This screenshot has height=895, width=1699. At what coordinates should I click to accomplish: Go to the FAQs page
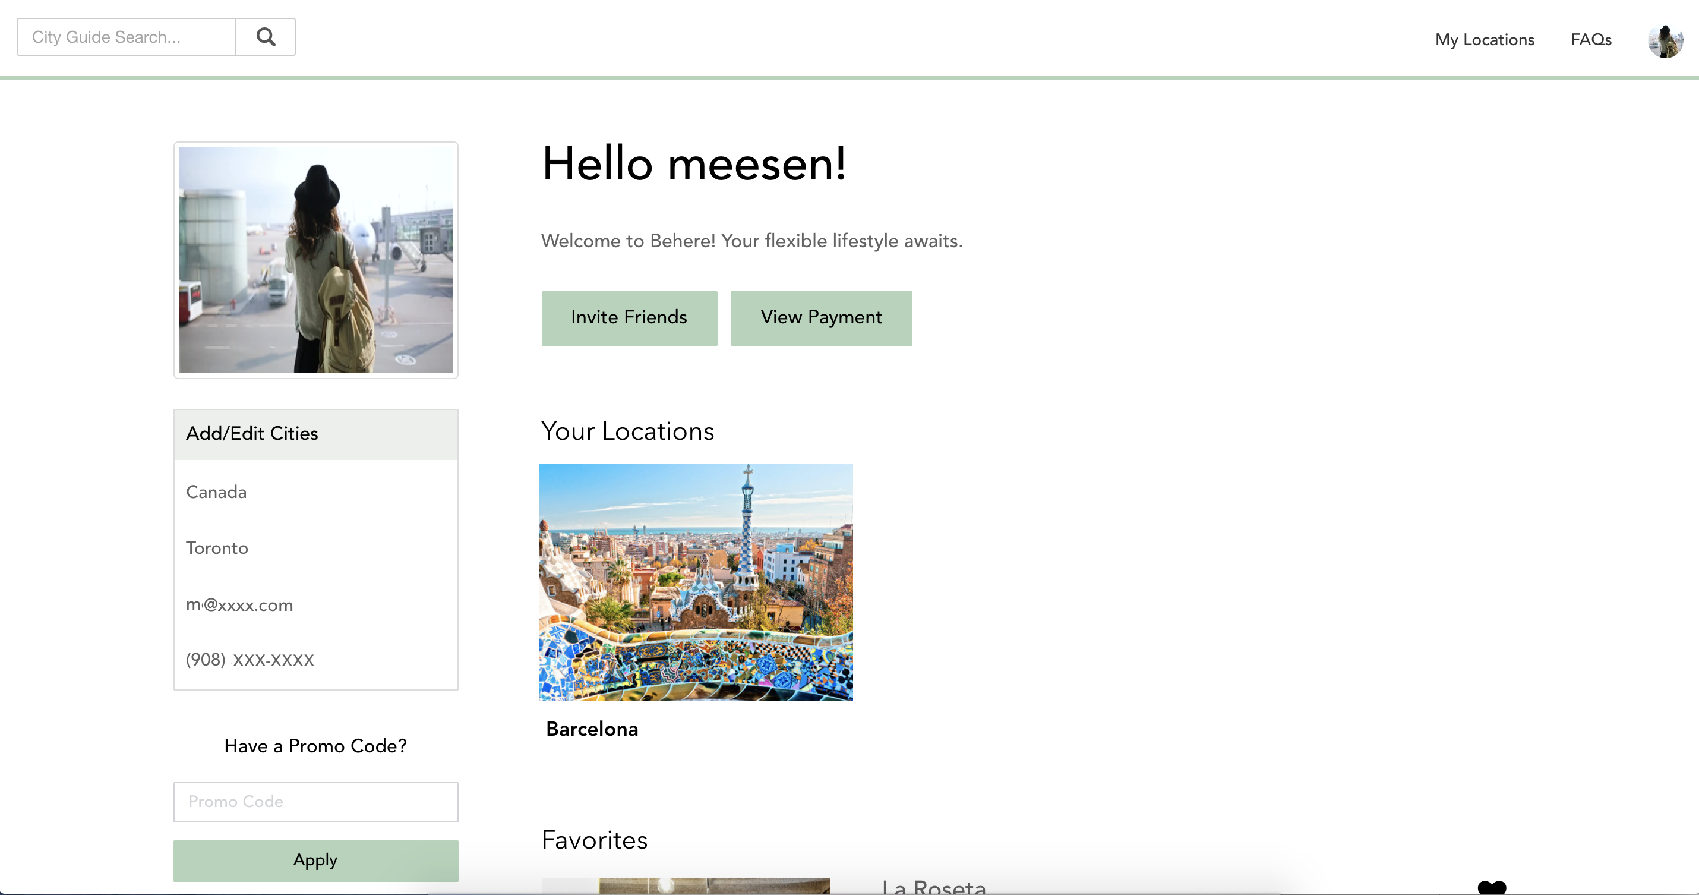[1590, 40]
